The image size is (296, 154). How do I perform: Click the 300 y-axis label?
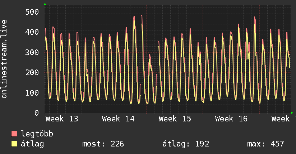pos(32,52)
